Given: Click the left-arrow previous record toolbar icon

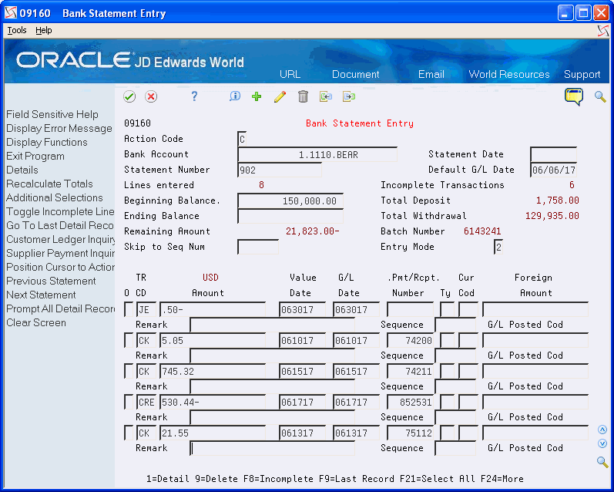Looking at the screenshot, I should click(325, 96).
